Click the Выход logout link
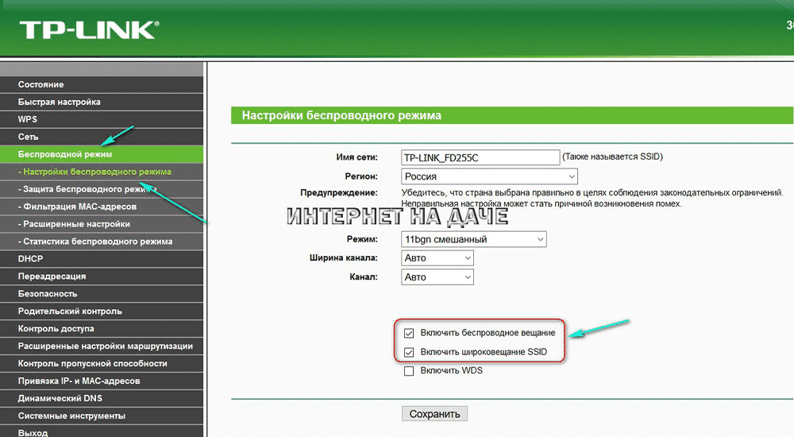794x437 pixels. click(33, 432)
